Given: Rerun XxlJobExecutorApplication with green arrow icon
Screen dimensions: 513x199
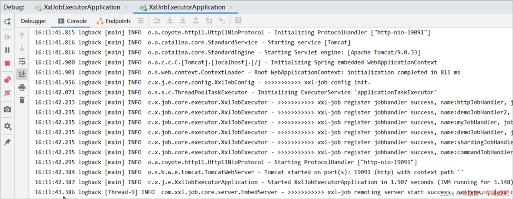Looking at the screenshot, I should click(8, 21).
